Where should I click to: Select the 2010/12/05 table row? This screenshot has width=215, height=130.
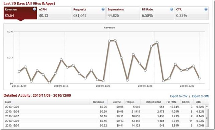click(104, 125)
